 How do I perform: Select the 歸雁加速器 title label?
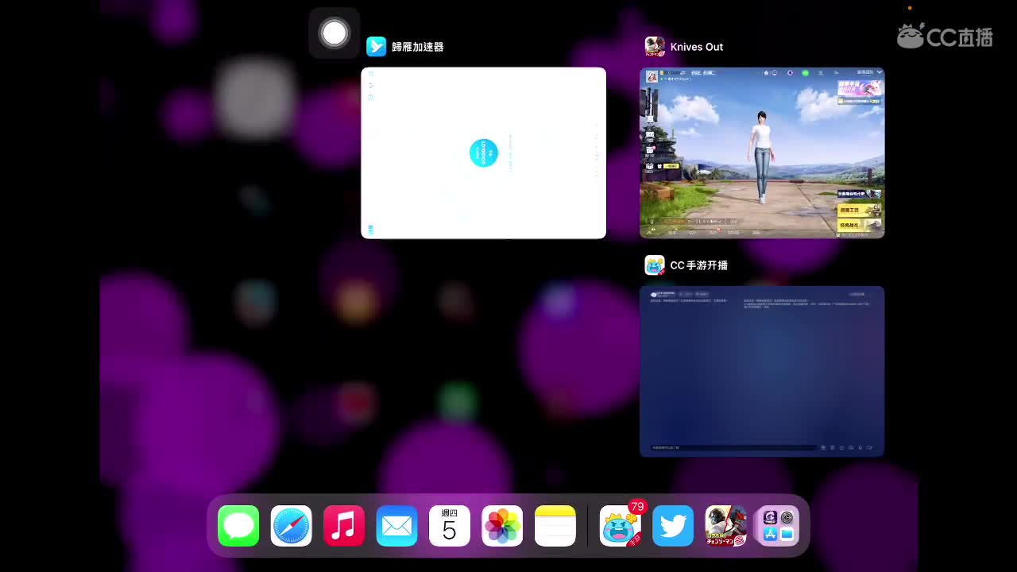(418, 47)
